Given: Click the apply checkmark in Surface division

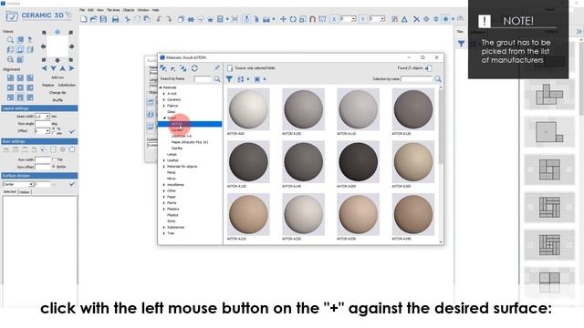Looking at the screenshot, I should click(72, 184).
